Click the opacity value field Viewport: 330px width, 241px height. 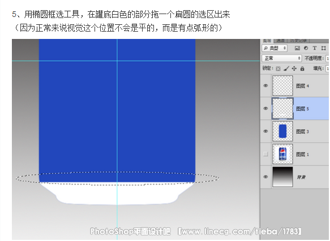pos(327,58)
